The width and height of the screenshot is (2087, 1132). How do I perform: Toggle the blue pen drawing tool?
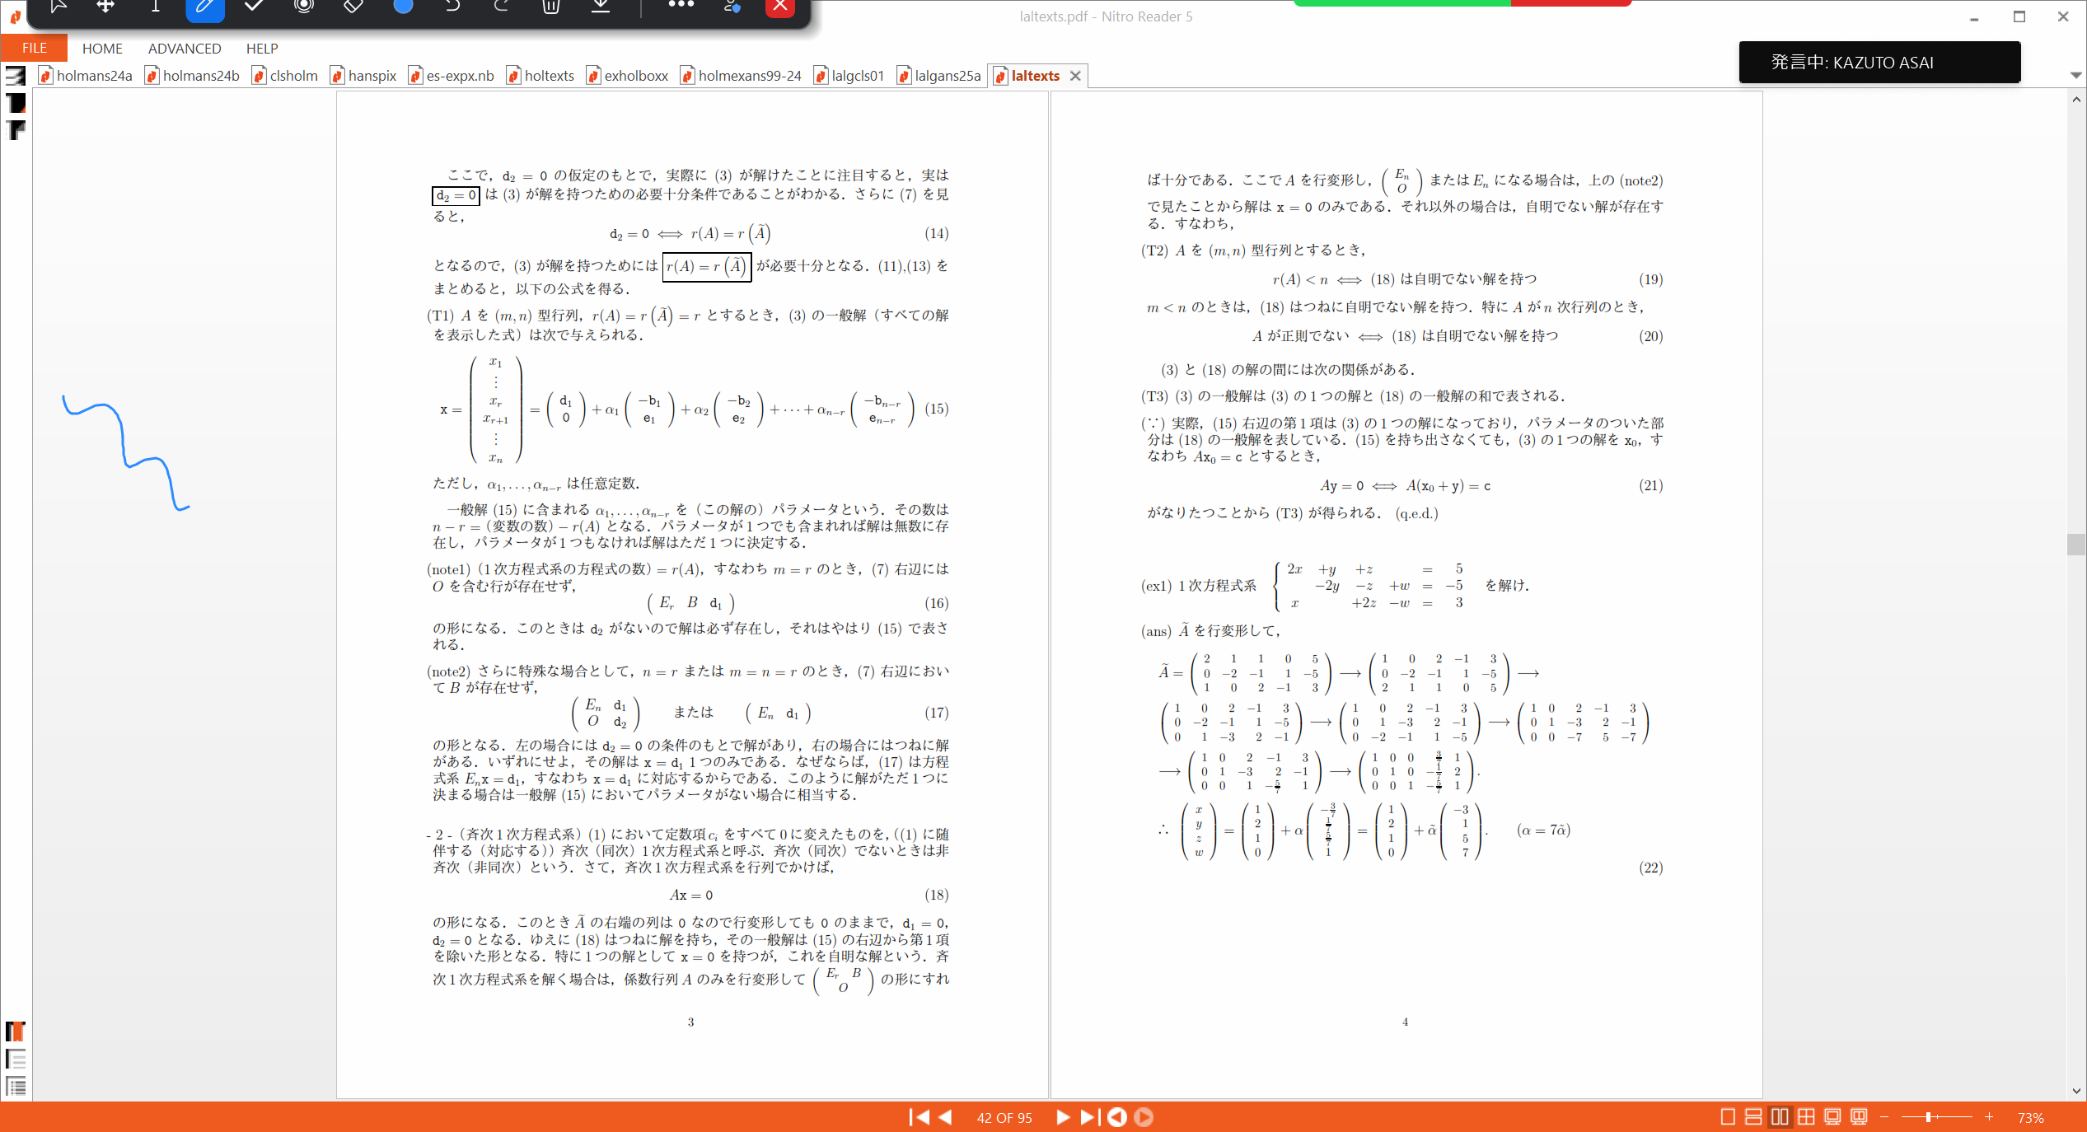205,7
